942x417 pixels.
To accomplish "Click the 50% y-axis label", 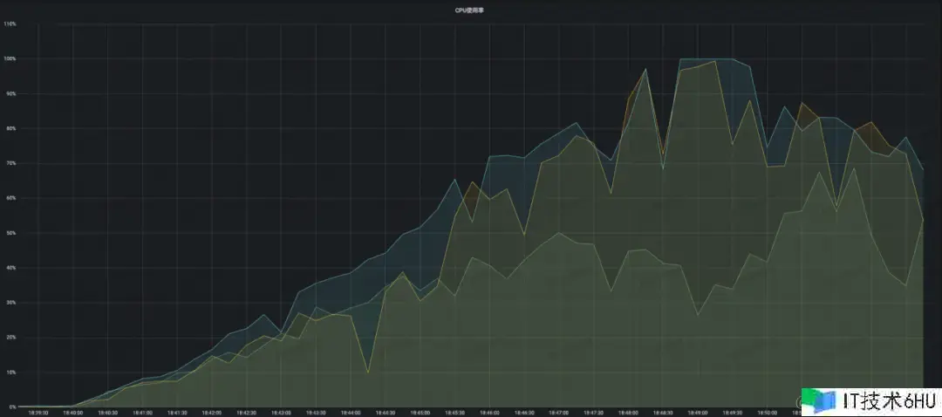I will (x=10, y=233).
